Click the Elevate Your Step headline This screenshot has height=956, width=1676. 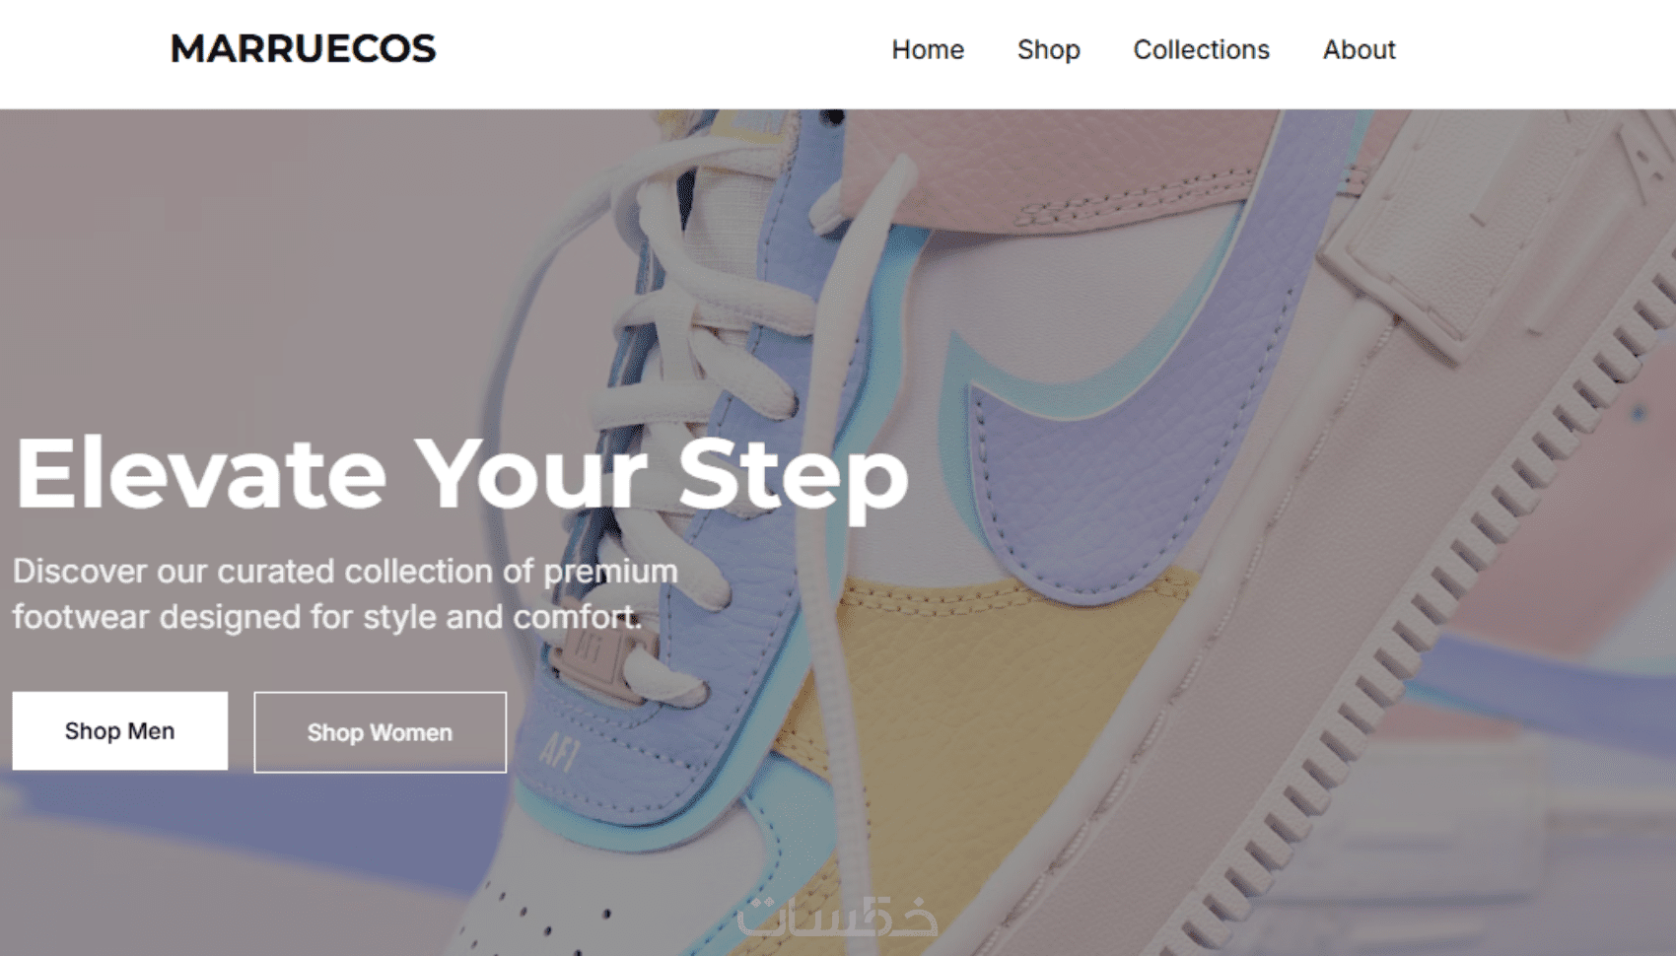[x=461, y=475]
